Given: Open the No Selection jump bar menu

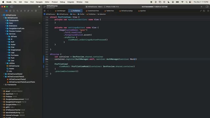Looking at the screenshot, I should 101,14.
